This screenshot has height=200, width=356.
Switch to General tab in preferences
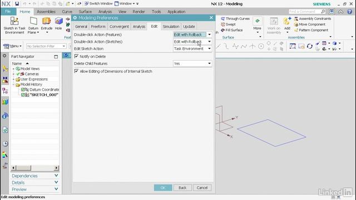point(81,27)
